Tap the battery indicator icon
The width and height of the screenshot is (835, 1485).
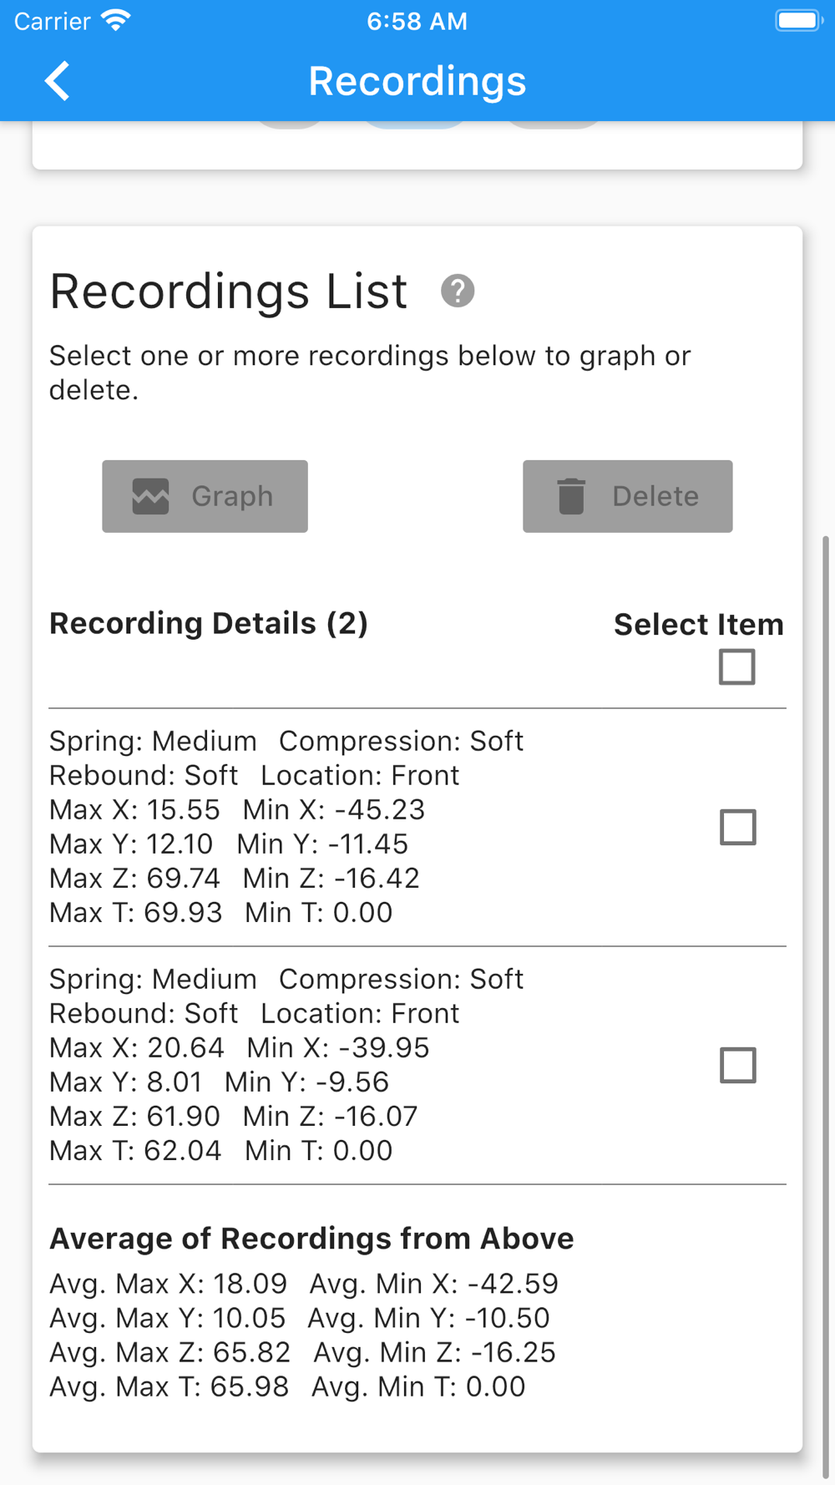[x=797, y=21]
